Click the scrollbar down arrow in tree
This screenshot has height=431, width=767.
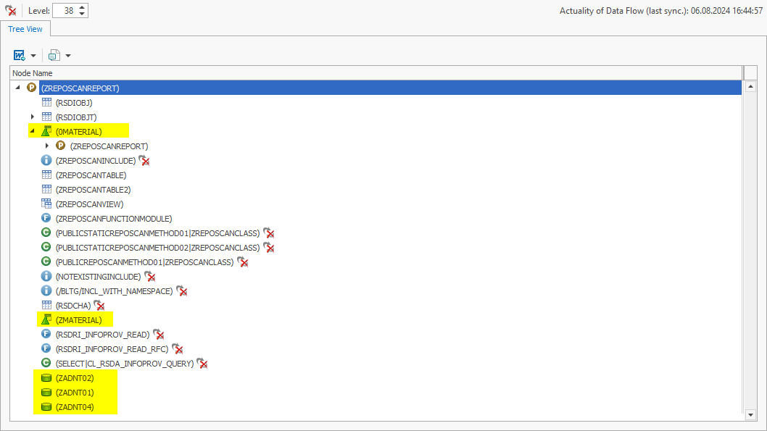(x=750, y=414)
